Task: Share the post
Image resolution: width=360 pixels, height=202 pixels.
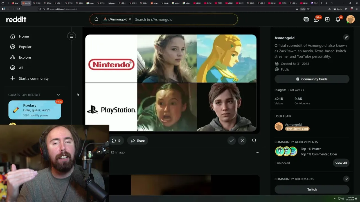Action: (138, 141)
